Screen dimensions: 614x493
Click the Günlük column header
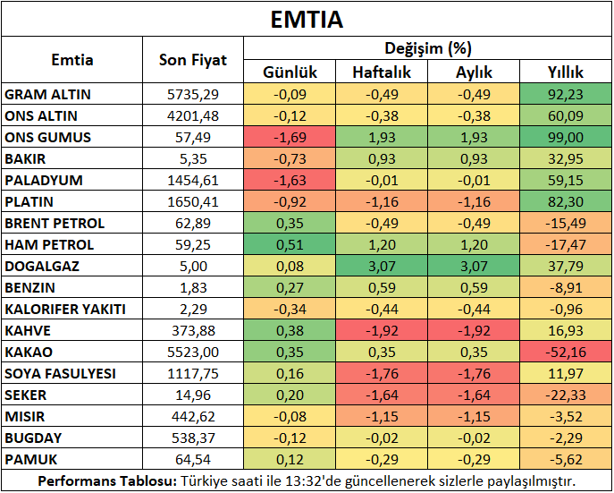[x=290, y=72]
